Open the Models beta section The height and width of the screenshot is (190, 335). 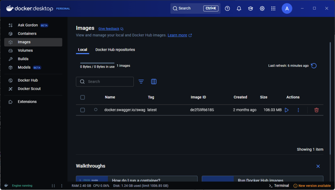[33, 67]
